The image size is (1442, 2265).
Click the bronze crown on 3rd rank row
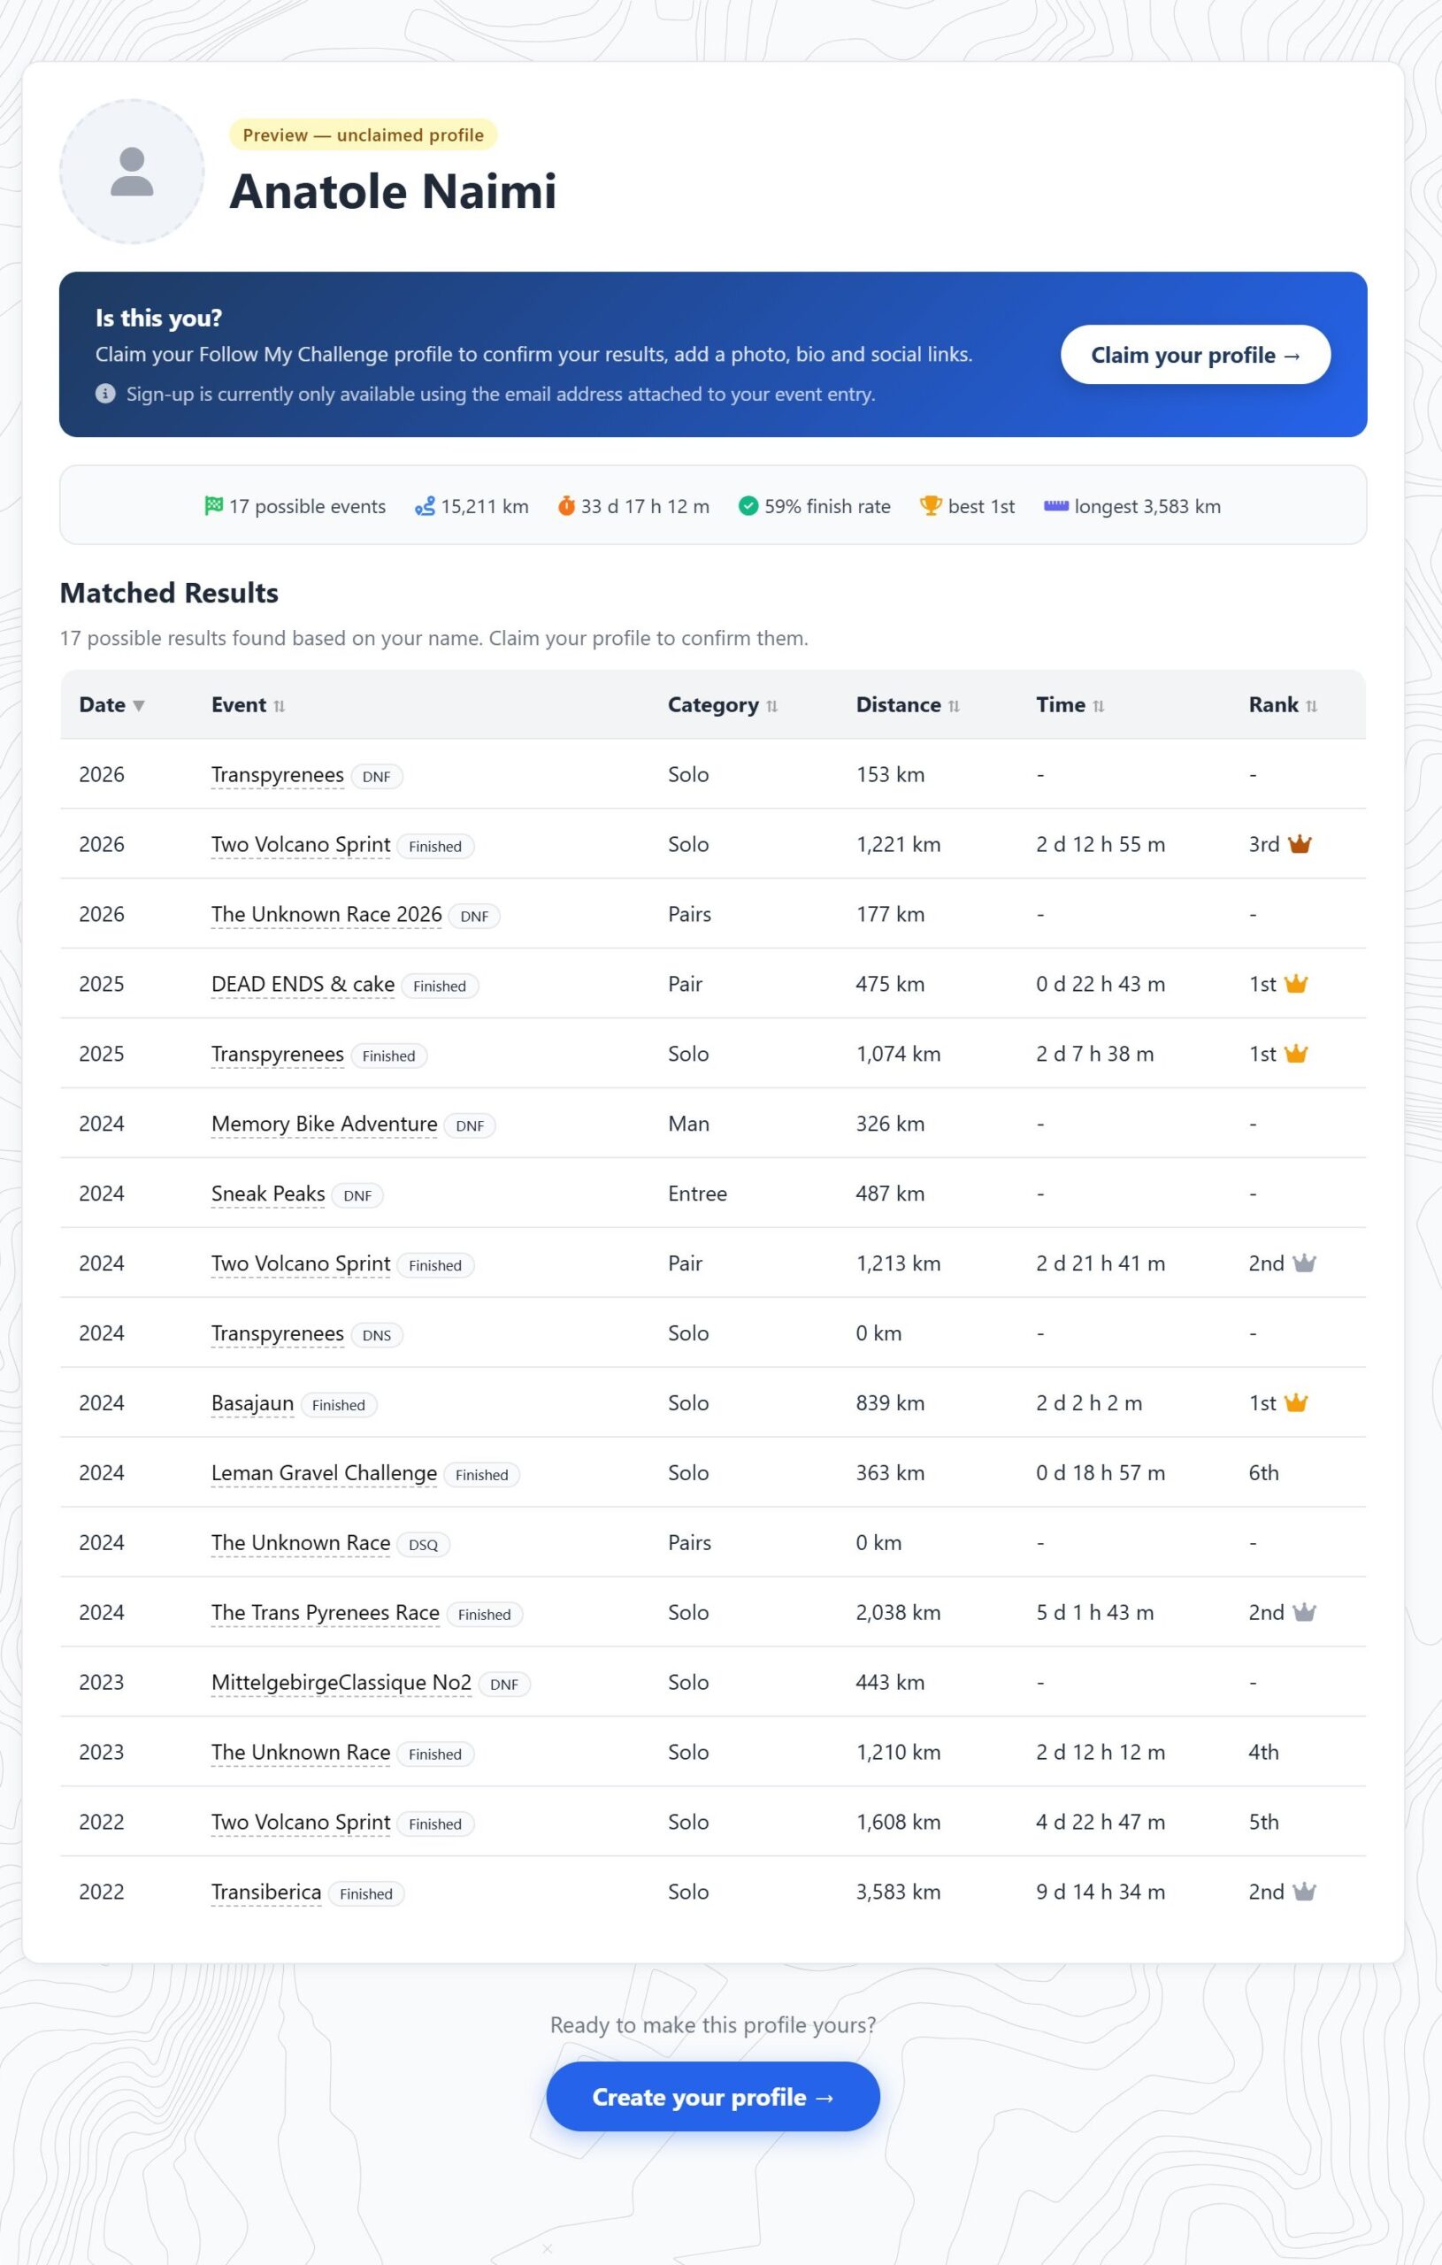point(1299,844)
